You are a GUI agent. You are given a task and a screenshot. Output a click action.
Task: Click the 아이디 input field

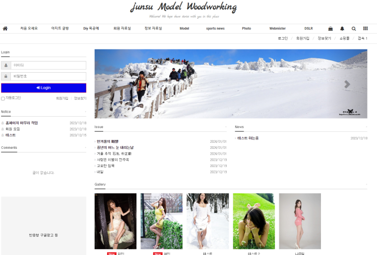[48, 65]
